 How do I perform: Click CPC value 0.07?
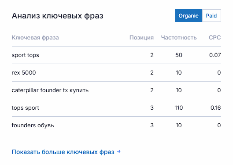coord(215,55)
